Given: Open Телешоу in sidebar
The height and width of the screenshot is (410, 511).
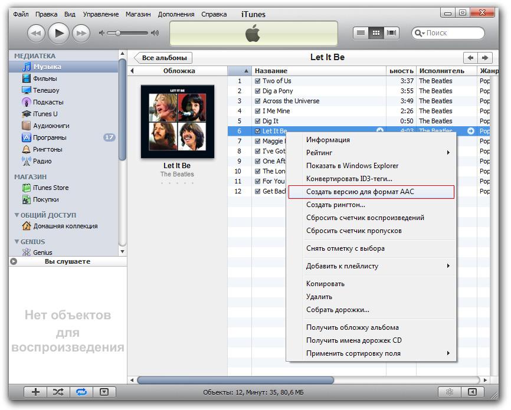Looking at the screenshot, I should [x=64, y=90].
